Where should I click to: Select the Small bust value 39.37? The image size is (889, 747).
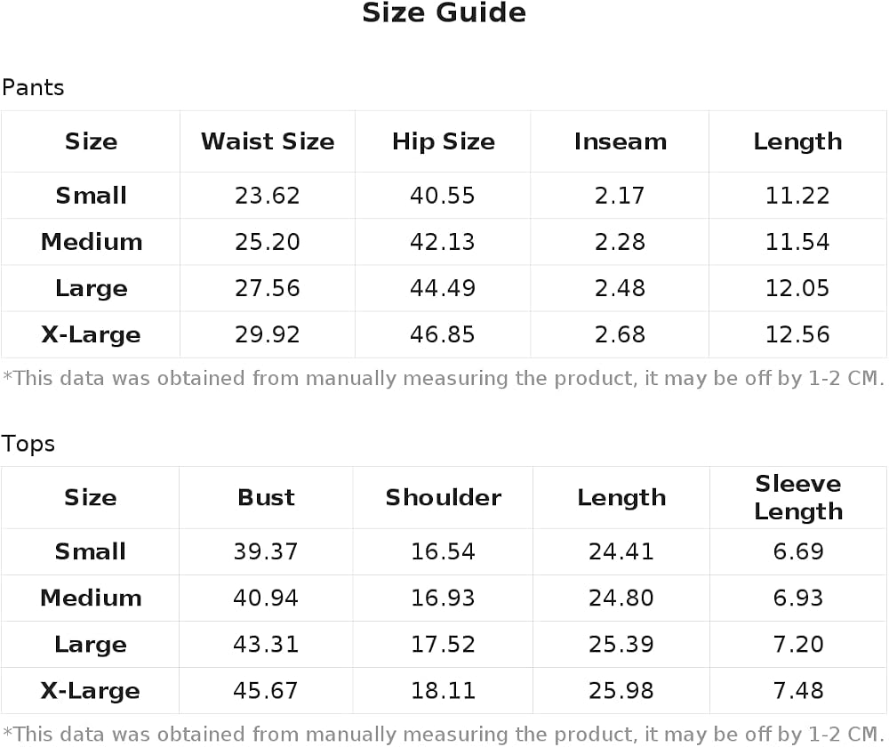click(x=265, y=551)
